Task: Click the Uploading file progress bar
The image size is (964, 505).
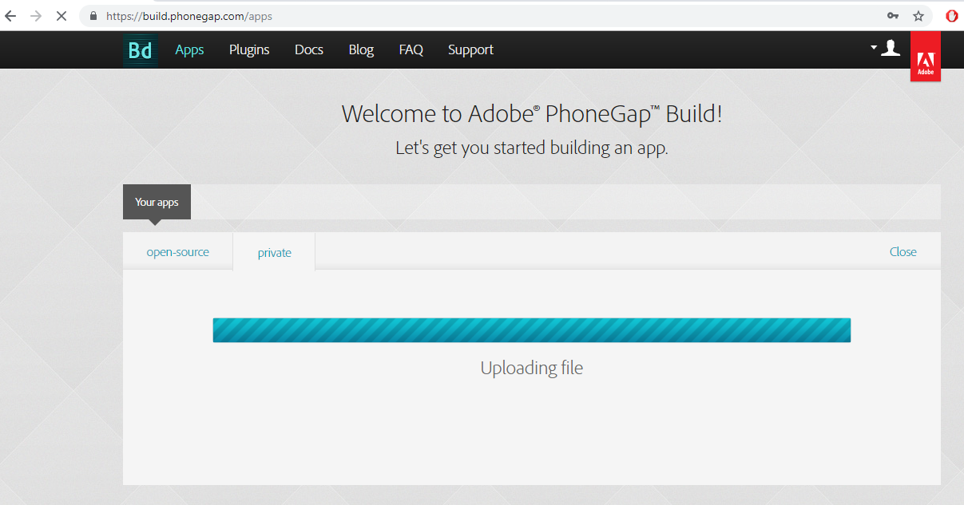Action: (531, 329)
